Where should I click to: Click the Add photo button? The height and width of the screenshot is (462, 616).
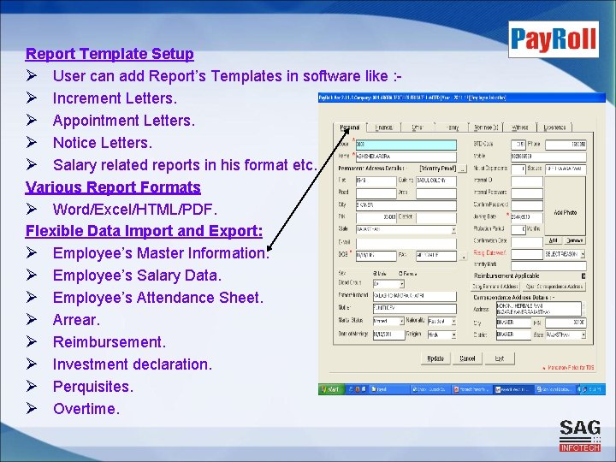pyautogui.click(x=554, y=240)
